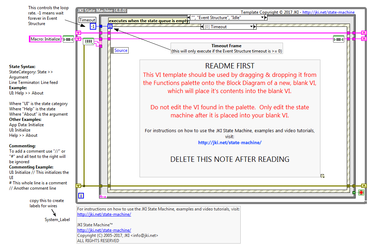Image resolution: width=375 pixels, height=251 pixels.
Task: Click the small green boolean constant beside stop terminal
Action: [x=354, y=192]
